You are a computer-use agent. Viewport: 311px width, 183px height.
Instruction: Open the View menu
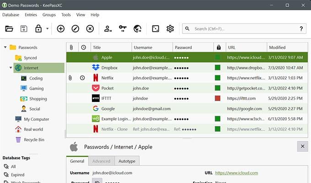click(x=81, y=15)
